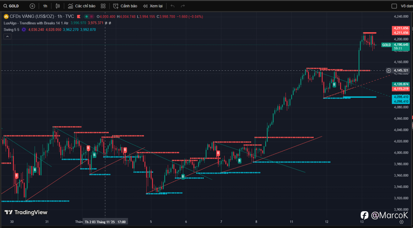Click the purple Swing indicator loading icon
This screenshot has width=413, height=228.
tap(24, 29)
